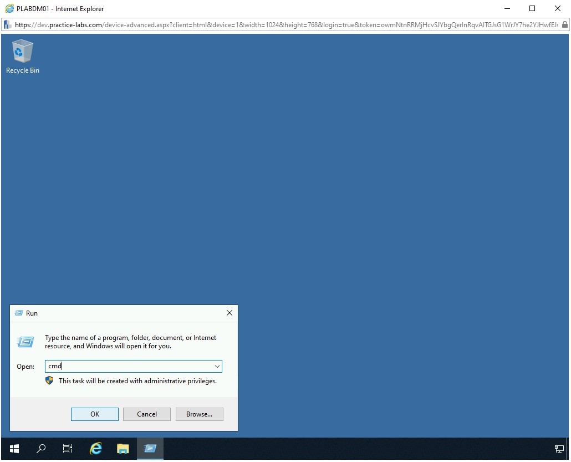The image size is (571, 462).
Task: Open File Explorer from the taskbar
Action: coord(123,449)
